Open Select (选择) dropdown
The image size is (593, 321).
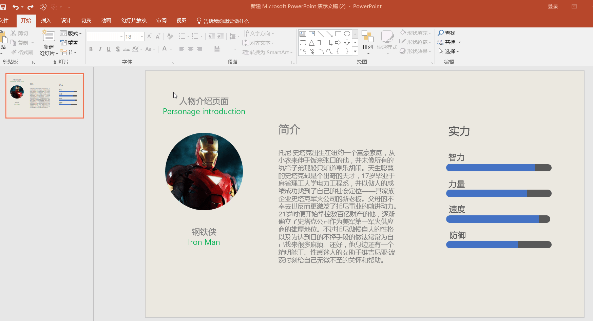click(449, 51)
